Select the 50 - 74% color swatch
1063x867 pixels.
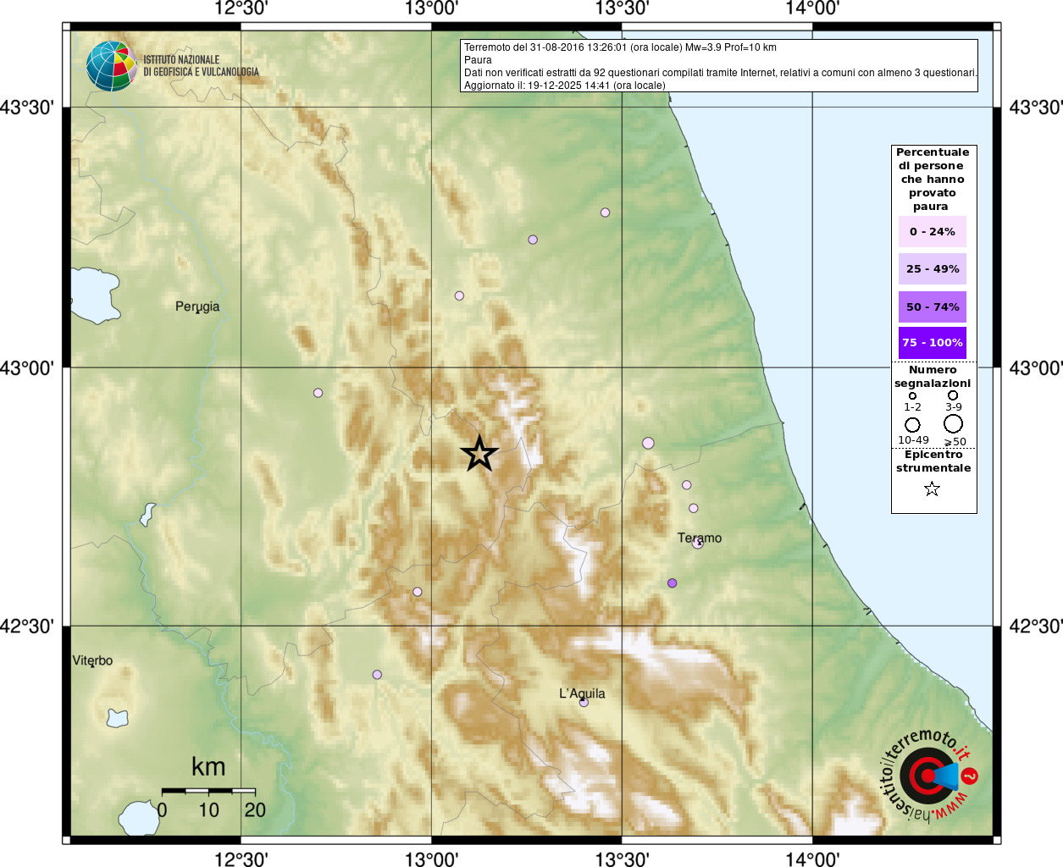[932, 306]
